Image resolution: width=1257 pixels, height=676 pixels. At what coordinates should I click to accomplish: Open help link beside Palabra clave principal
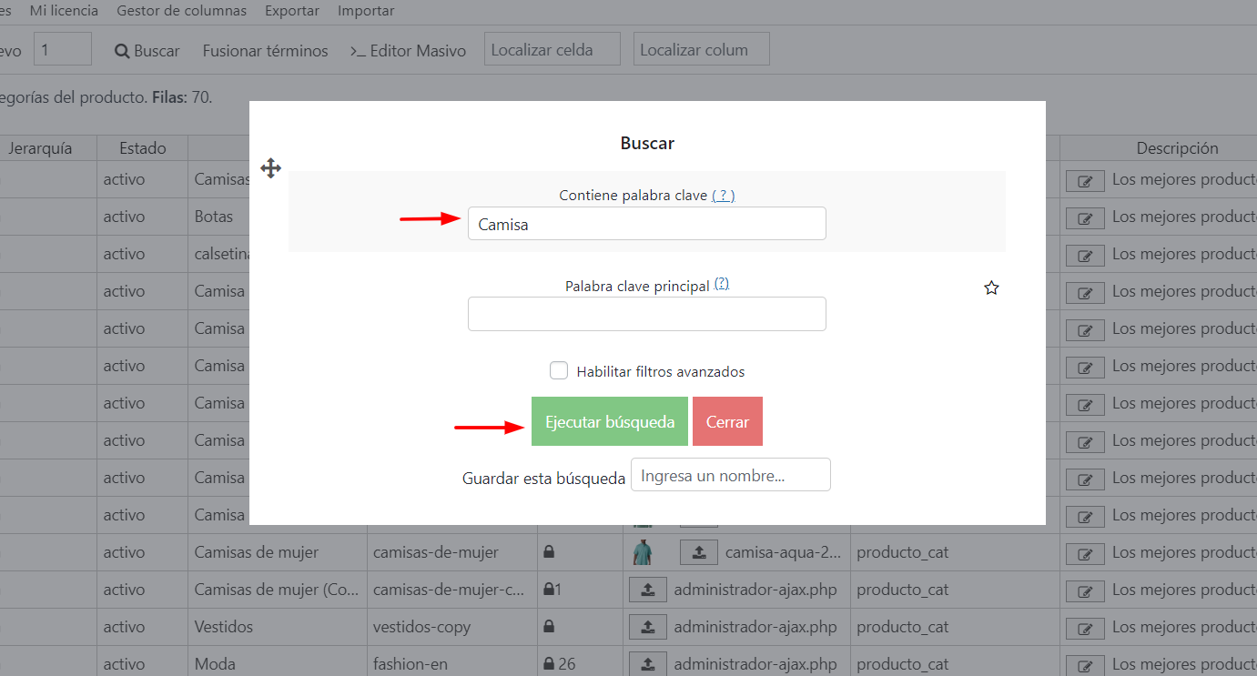point(722,284)
